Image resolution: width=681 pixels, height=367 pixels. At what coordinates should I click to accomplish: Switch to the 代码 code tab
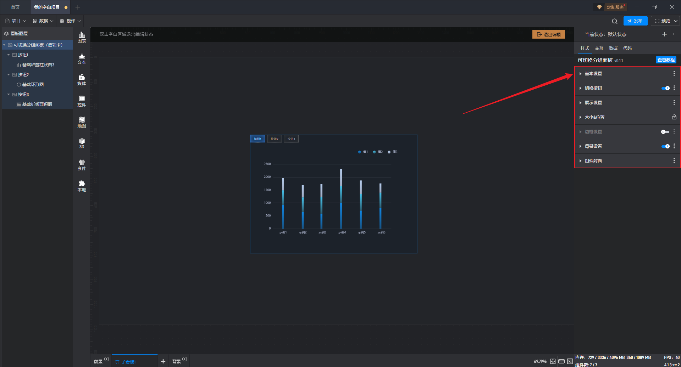pyautogui.click(x=627, y=48)
